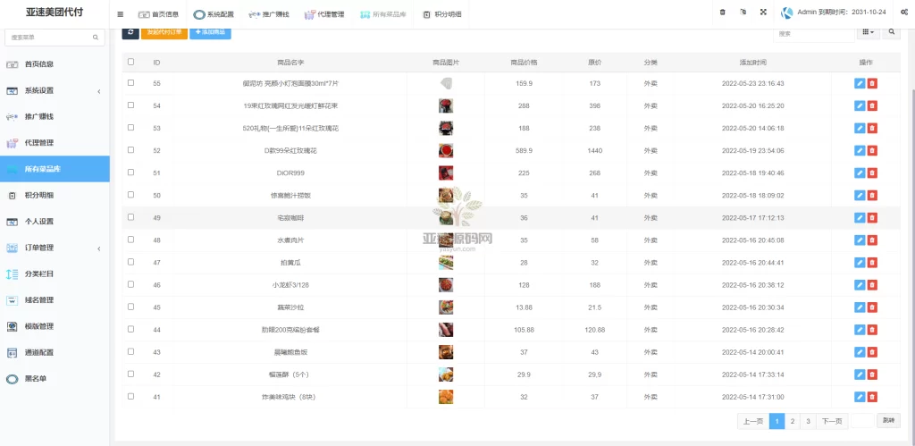Click the orange 发起代付订单 button
The image size is (915, 446).
[164, 33]
